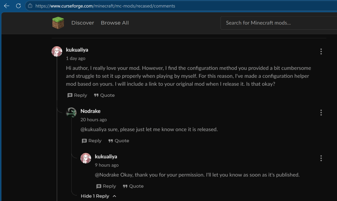The height and width of the screenshot is (201, 337).
Task: View site info via the lock icon
Action: (30, 6)
